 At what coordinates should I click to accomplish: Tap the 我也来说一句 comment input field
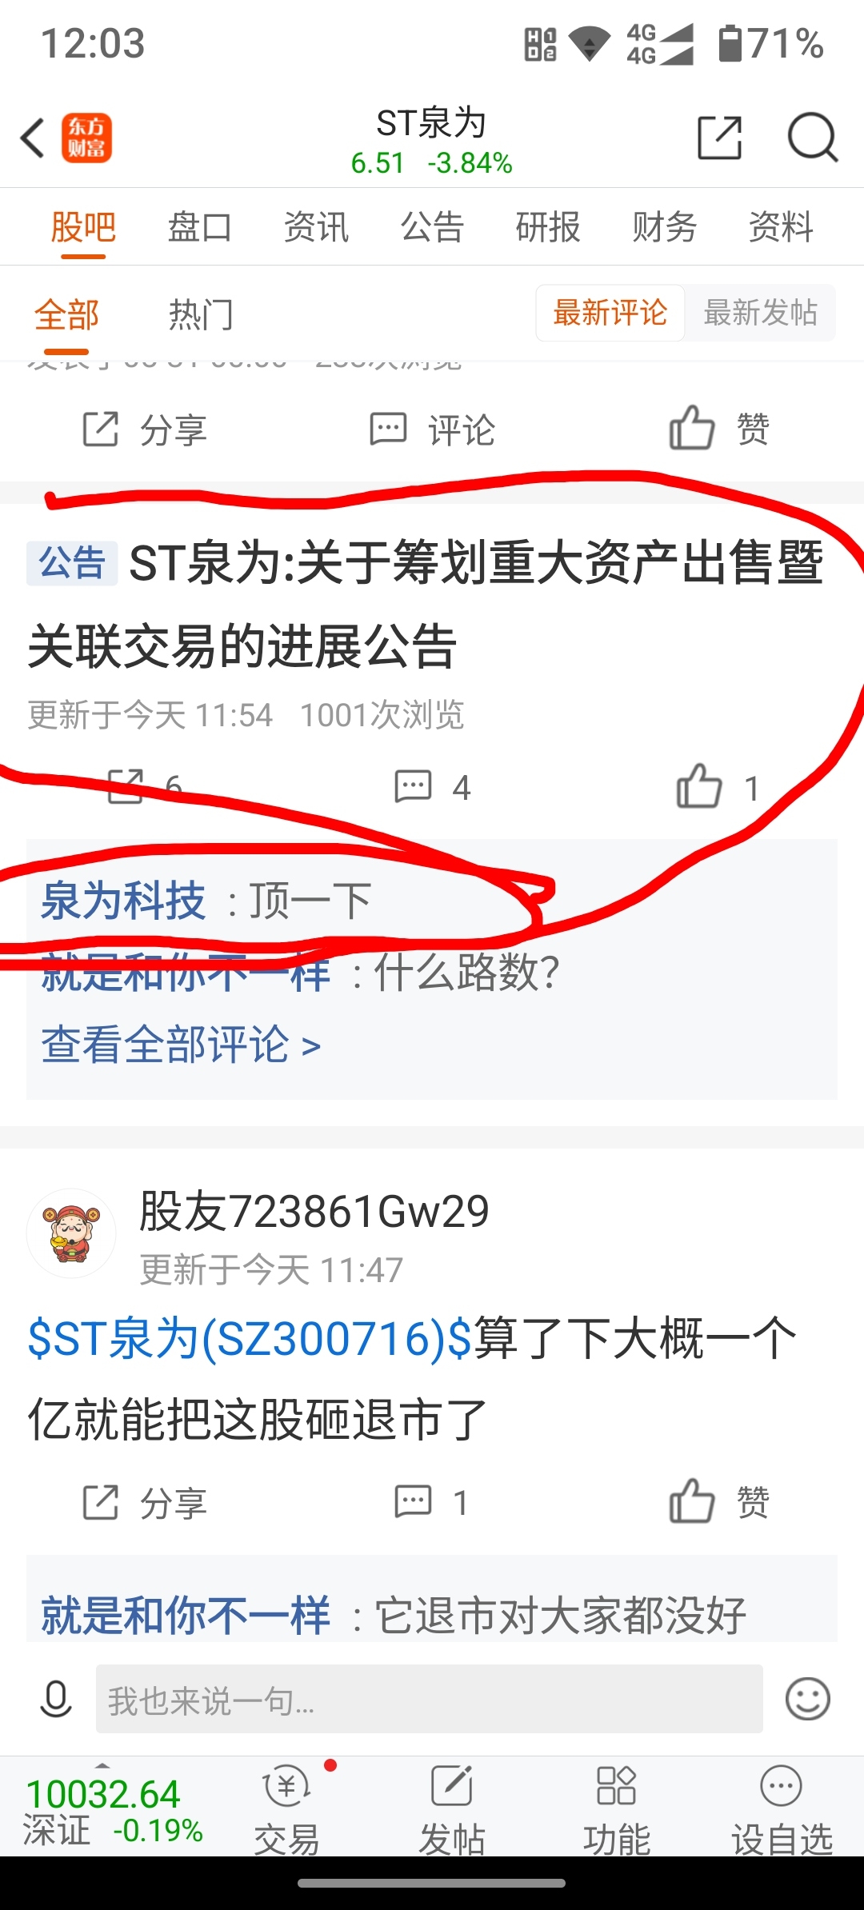[x=429, y=1700]
